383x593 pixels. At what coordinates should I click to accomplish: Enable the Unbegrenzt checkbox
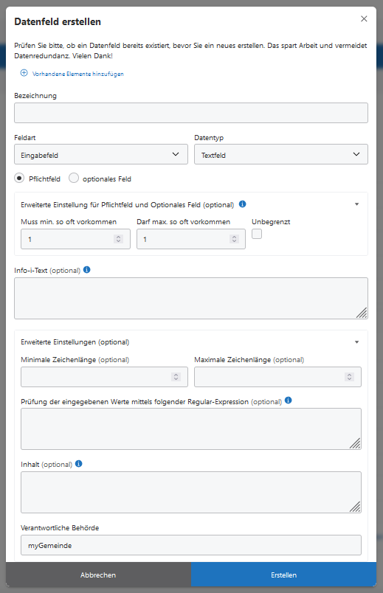(x=257, y=234)
